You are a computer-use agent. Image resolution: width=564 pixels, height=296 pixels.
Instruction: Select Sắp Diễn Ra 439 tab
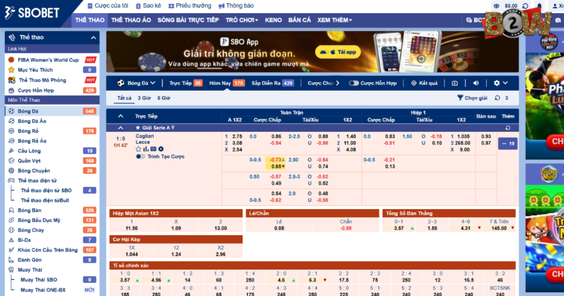point(273,83)
